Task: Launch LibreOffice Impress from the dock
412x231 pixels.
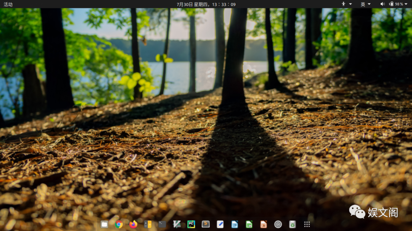Action: tap(263, 224)
